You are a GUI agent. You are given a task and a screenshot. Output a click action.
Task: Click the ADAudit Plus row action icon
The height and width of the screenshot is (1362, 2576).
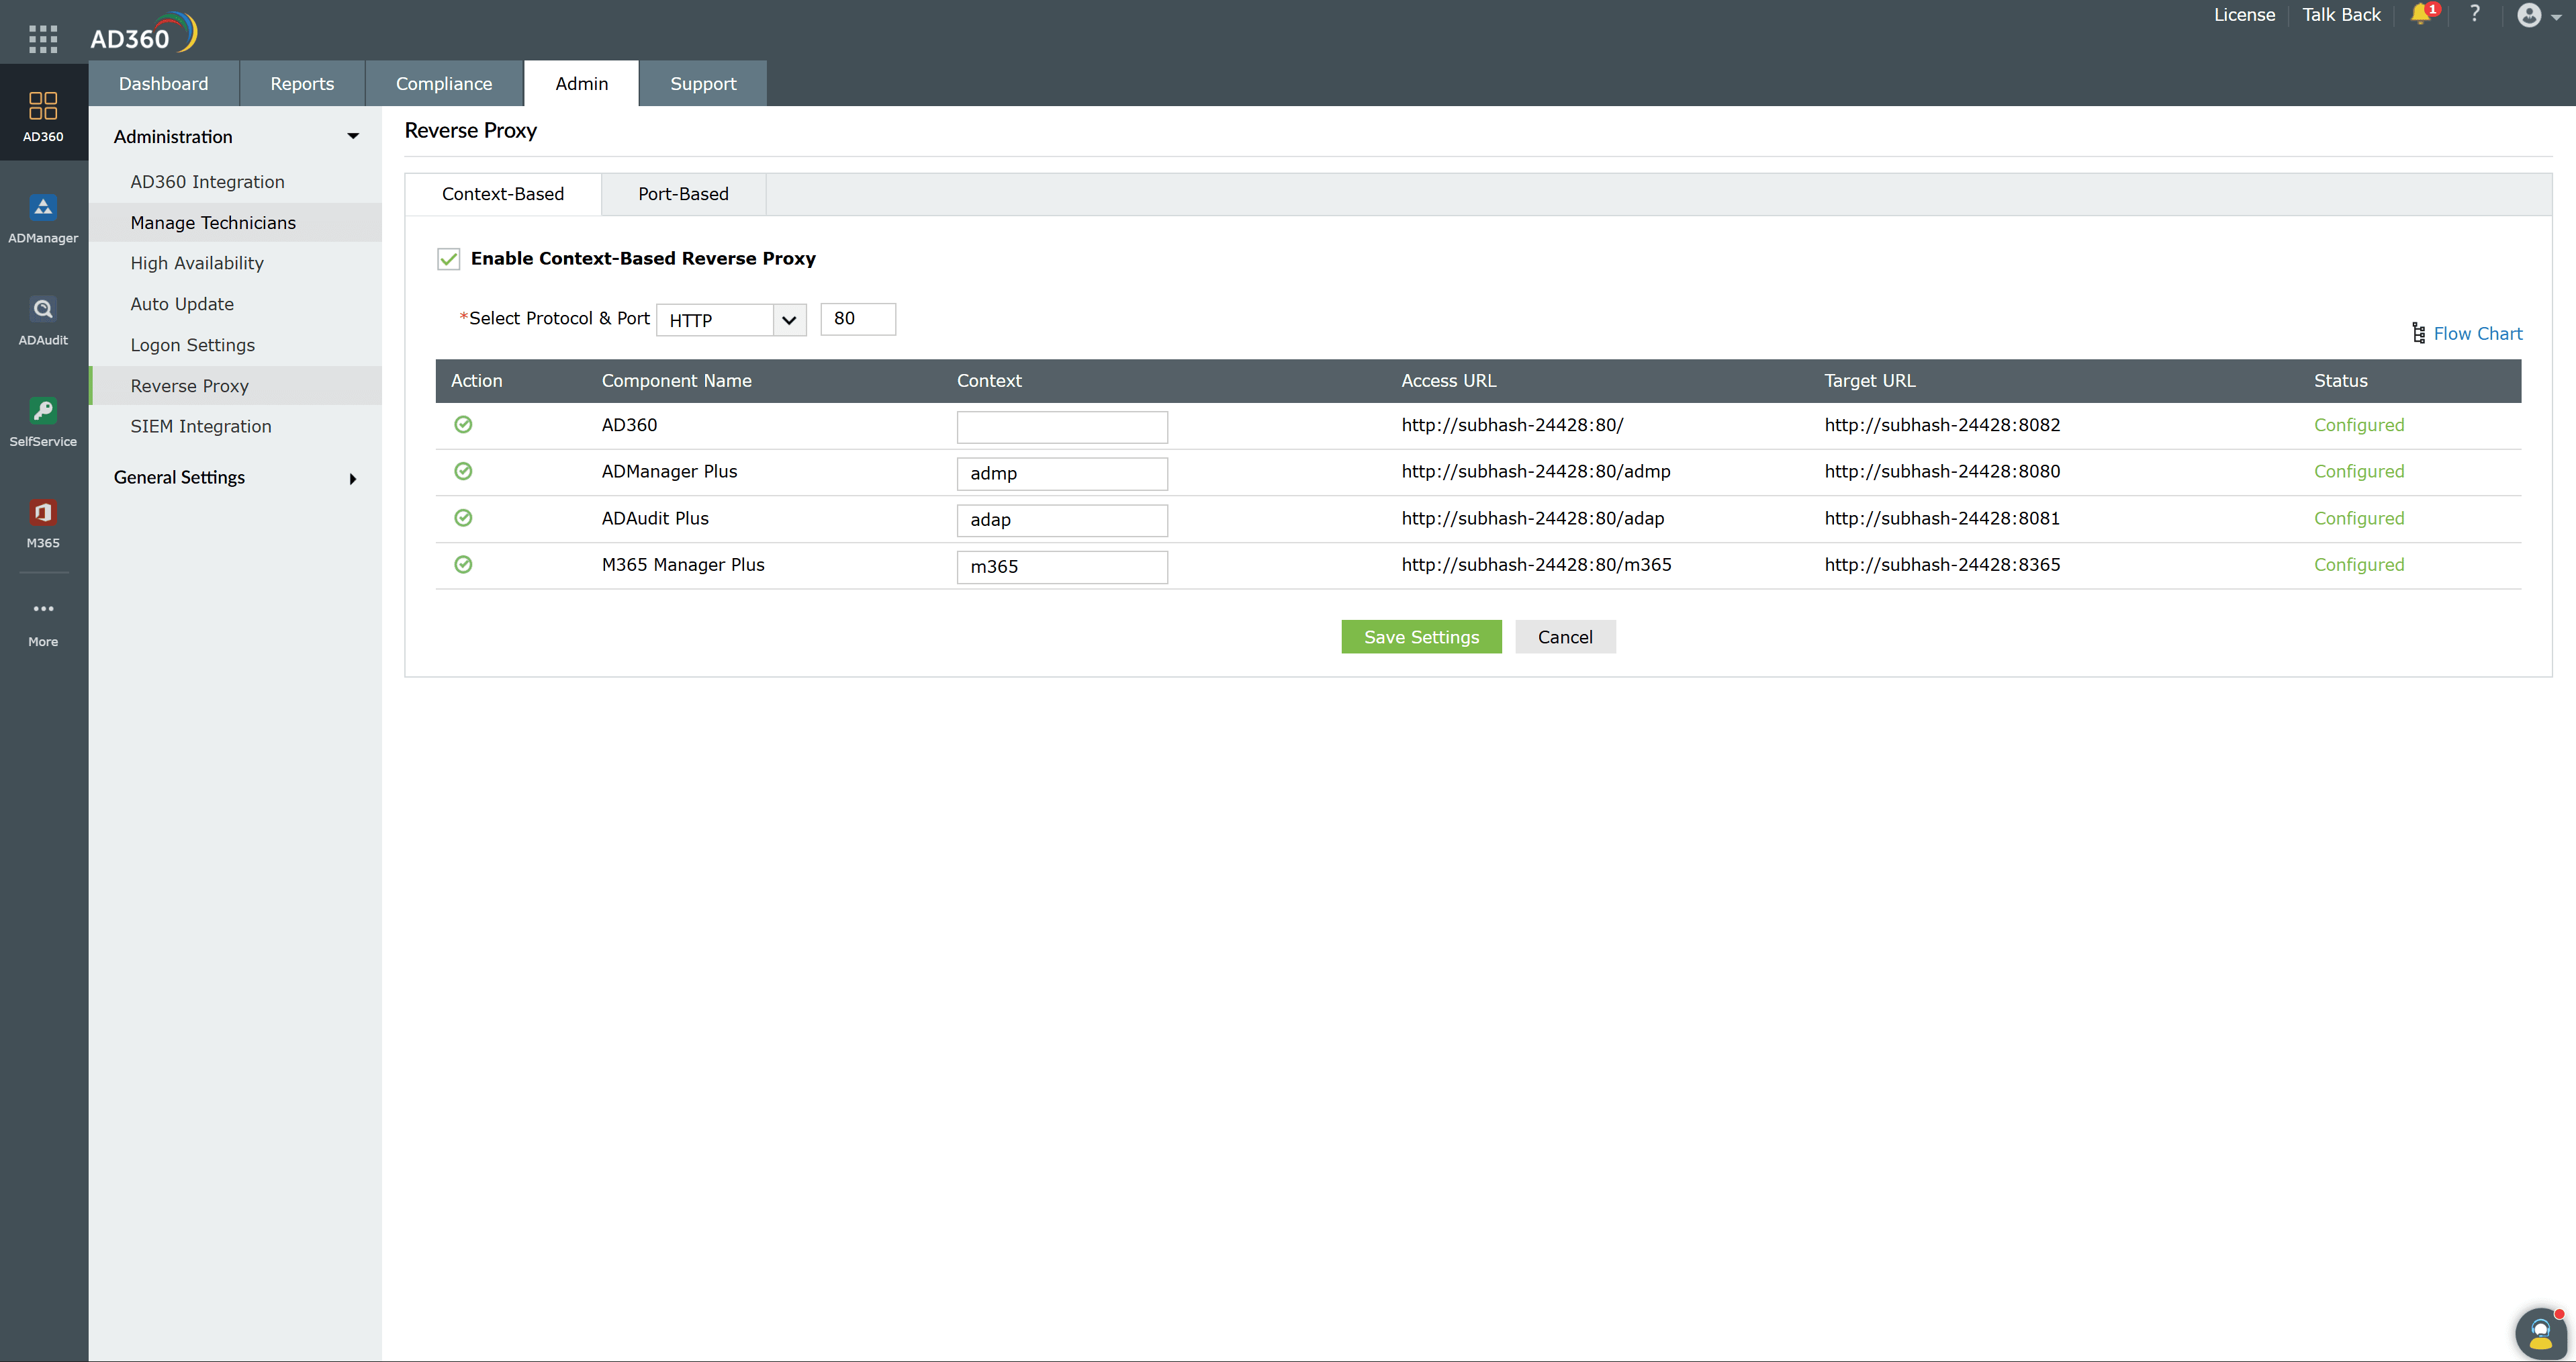point(463,518)
